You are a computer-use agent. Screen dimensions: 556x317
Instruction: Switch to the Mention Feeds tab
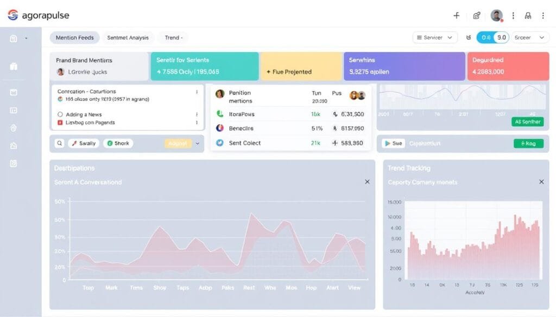(x=74, y=37)
